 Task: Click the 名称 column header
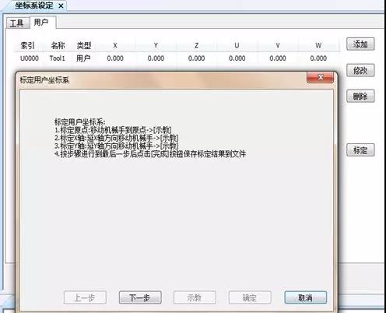pyautogui.click(x=58, y=45)
